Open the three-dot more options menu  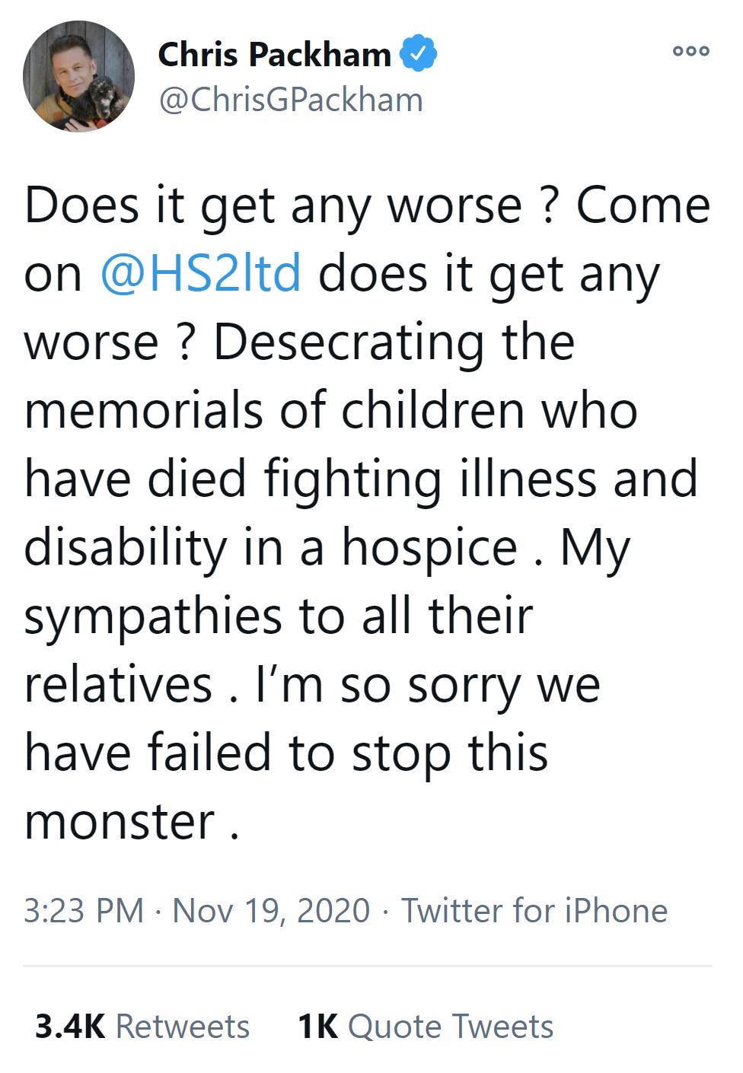pos(690,52)
